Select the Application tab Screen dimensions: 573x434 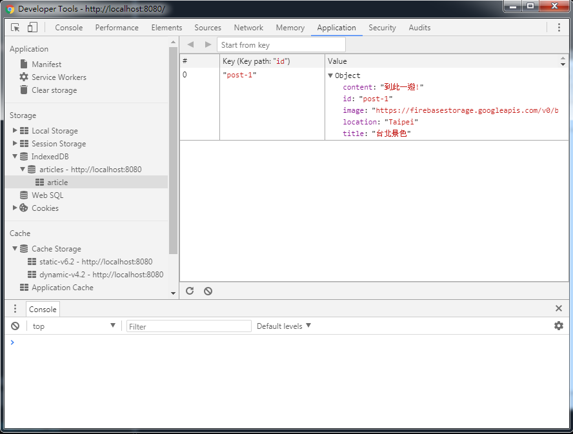pos(336,27)
